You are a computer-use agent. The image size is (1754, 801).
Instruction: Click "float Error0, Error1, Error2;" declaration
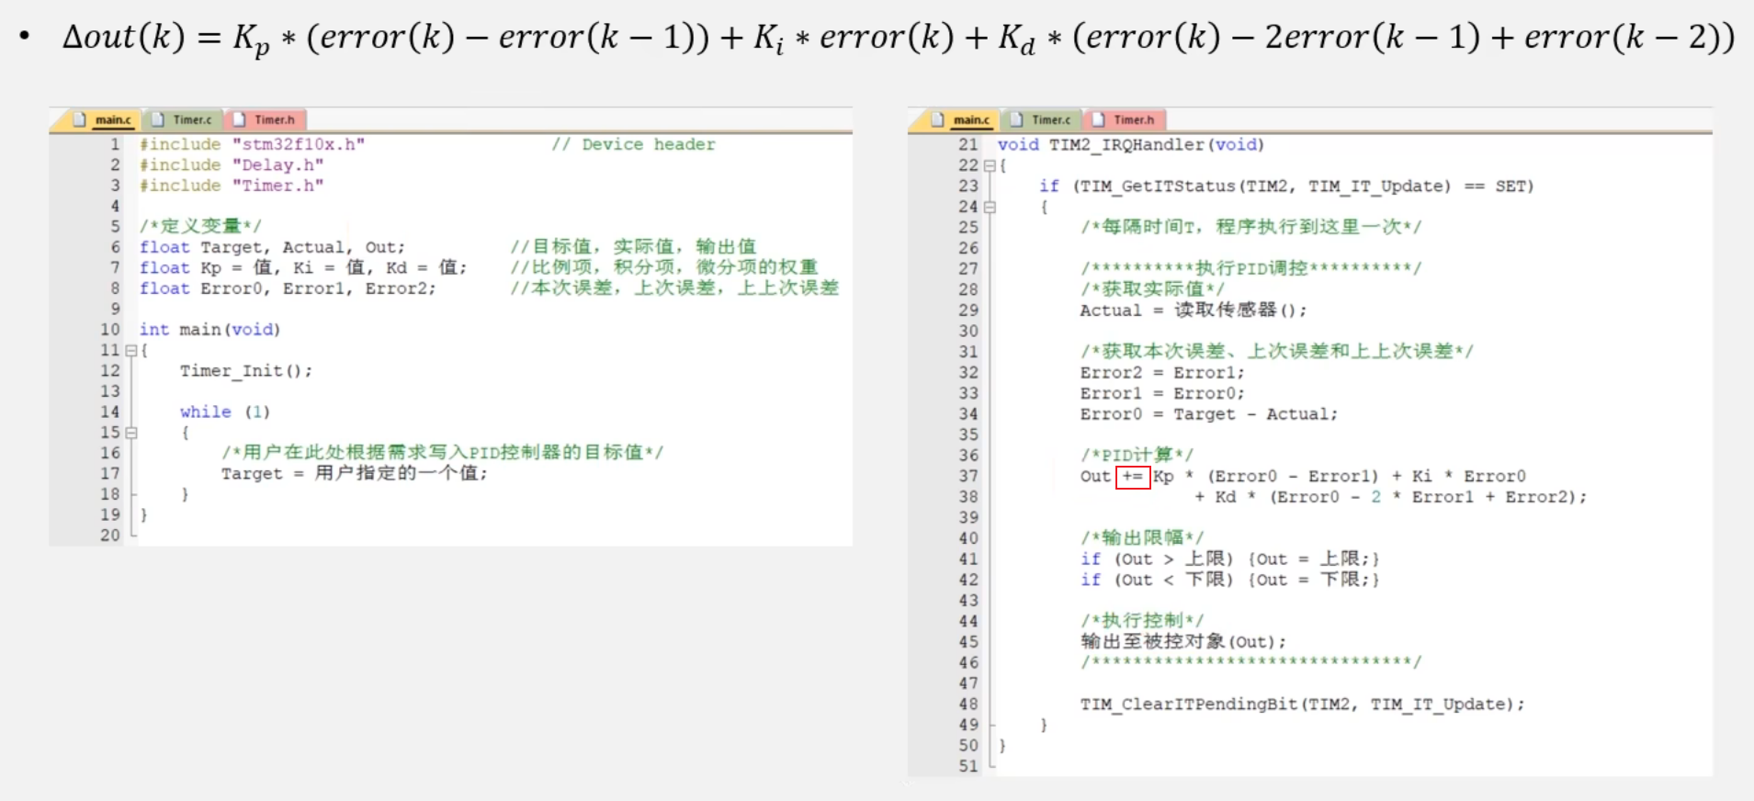pyautogui.click(x=288, y=288)
